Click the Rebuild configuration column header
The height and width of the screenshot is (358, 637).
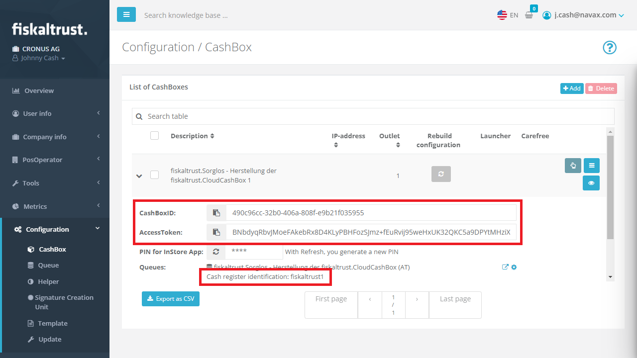[x=439, y=140]
